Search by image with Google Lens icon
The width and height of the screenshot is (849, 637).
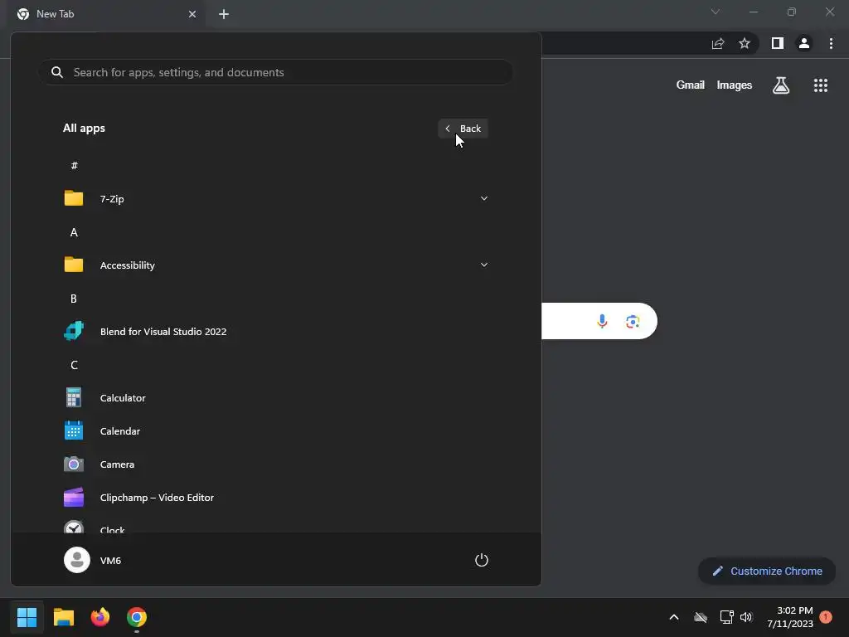633,321
